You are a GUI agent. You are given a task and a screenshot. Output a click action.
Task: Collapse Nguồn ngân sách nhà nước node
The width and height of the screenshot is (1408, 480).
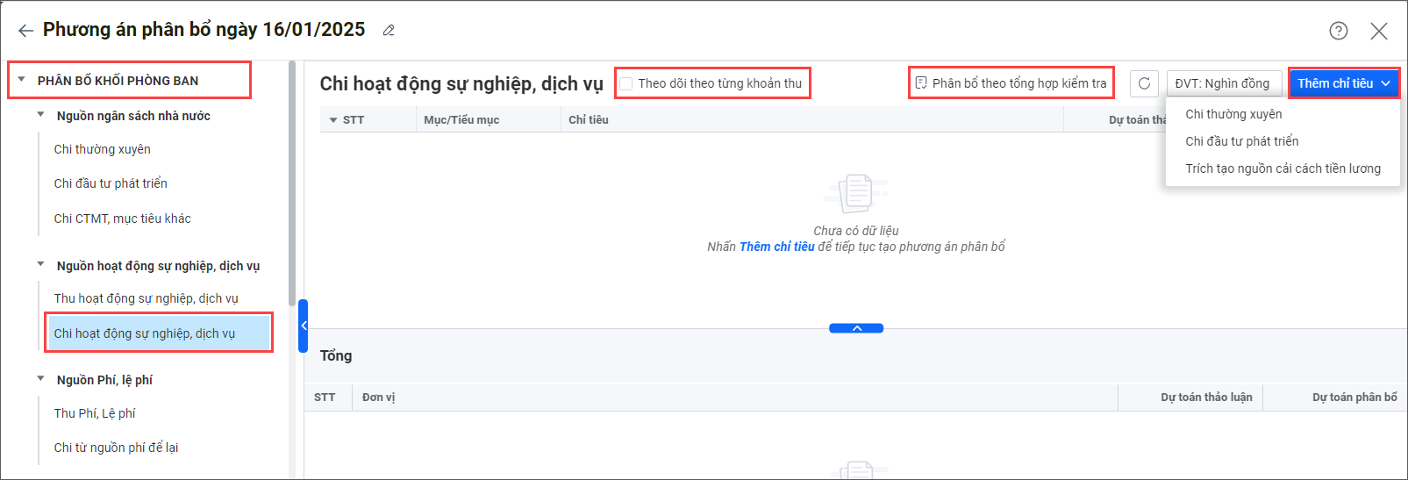tap(40, 115)
